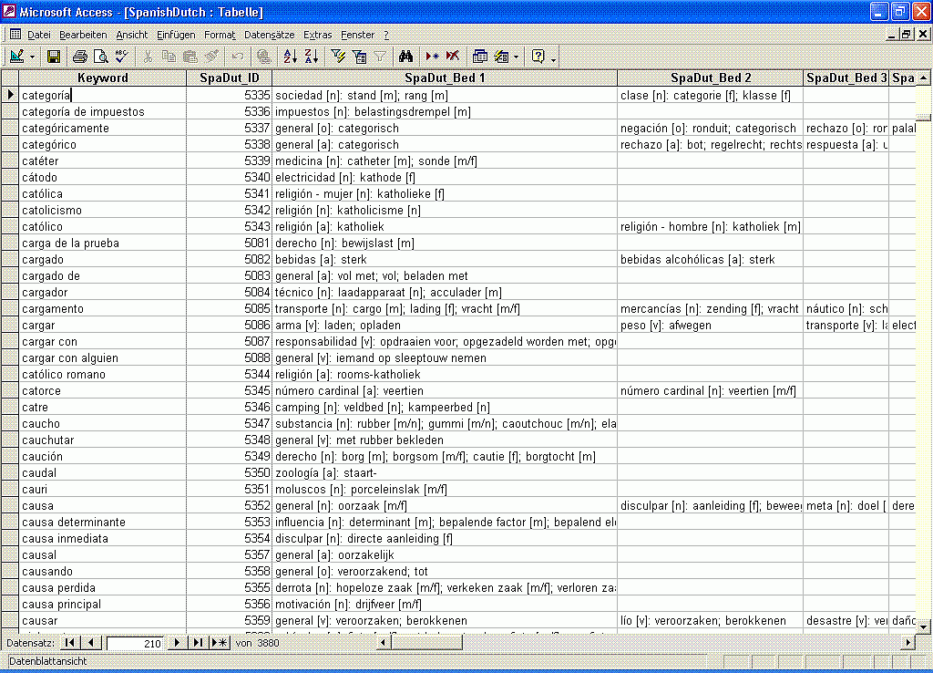The height and width of the screenshot is (673, 933).
Task: Click Delete Record toolbar icon
Action: click(x=453, y=57)
